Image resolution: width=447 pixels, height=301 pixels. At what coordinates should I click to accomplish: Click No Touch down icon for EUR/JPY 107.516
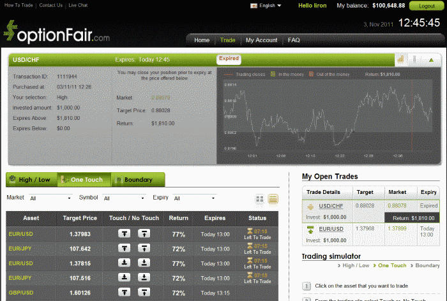pyautogui.click(x=144, y=277)
